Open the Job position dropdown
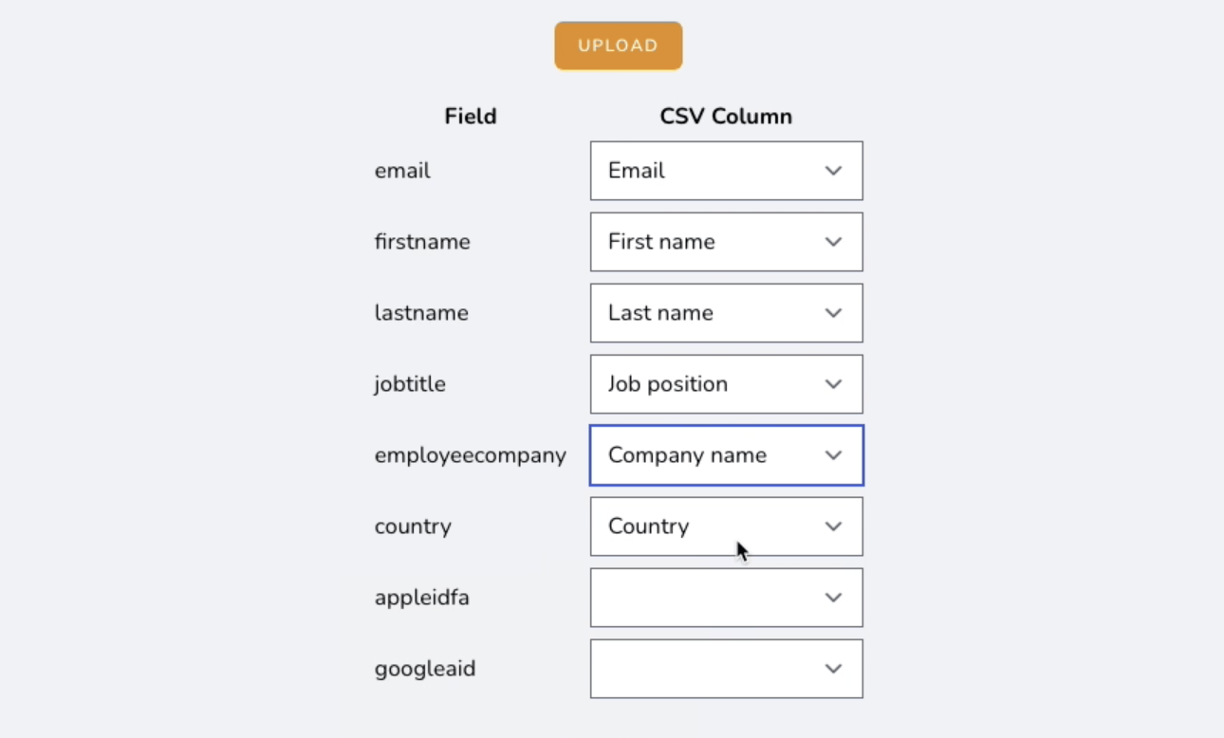Screen dimensions: 1224x738 [x=726, y=384]
